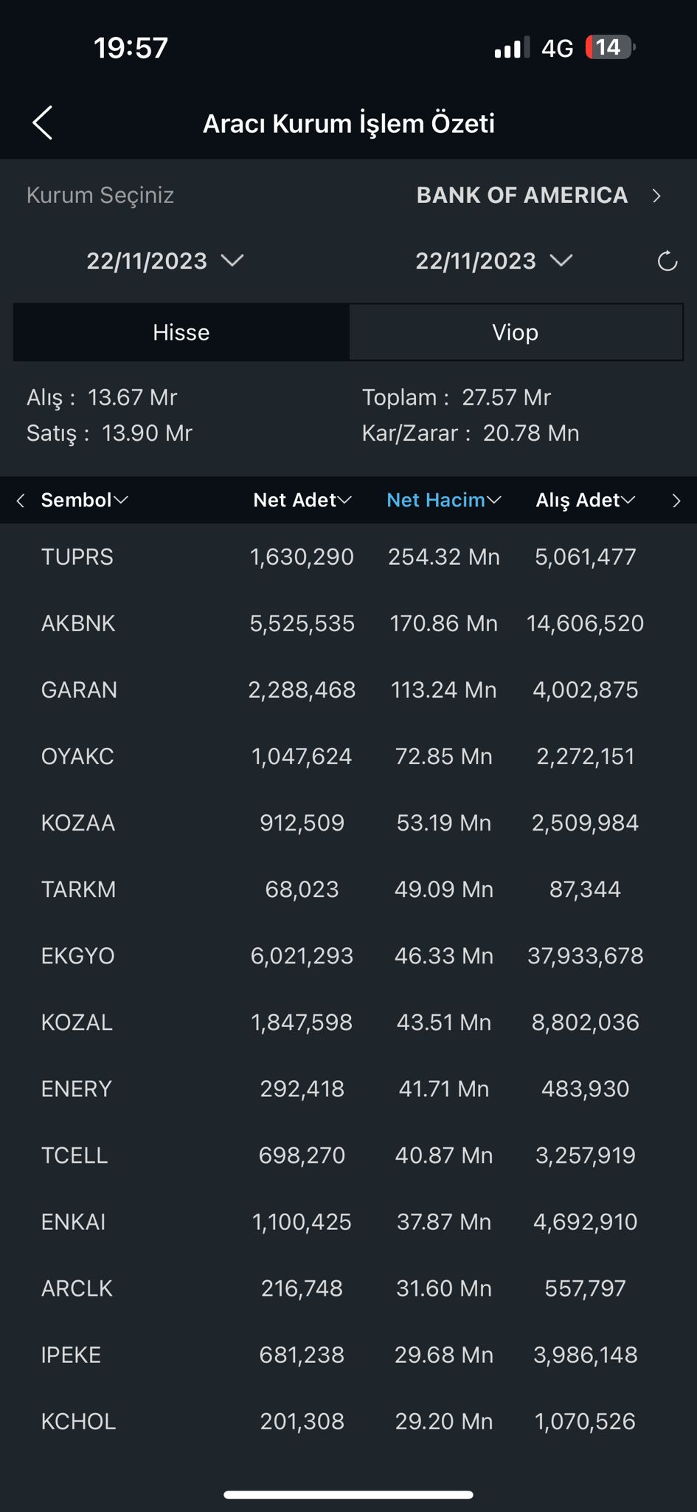The image size is (697, 1512).
Task: Sort by the Net Hacim column
Action: pos(443,501)
